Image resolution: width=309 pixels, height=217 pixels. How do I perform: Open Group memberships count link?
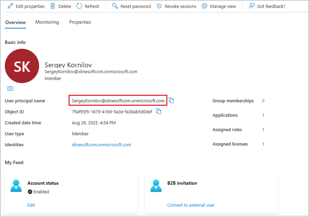coord(263,101)
